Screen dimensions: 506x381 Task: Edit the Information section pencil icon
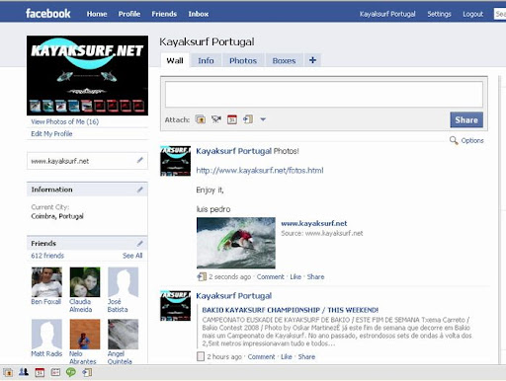click(x=140, y=190)
